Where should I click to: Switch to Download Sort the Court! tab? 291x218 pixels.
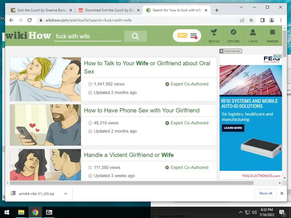[110, 10]
